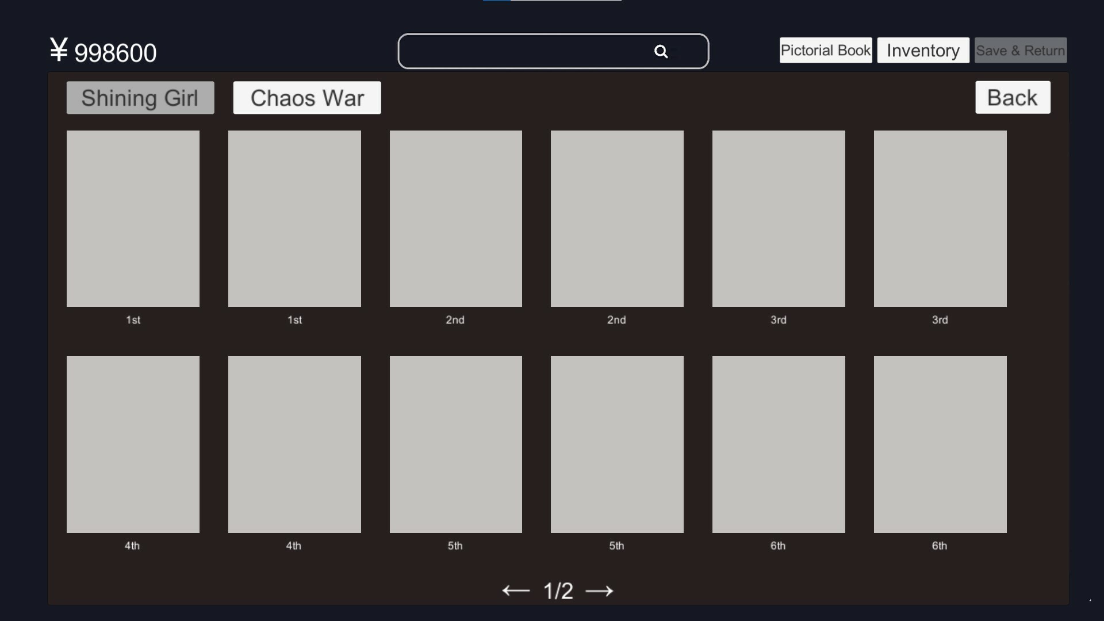1104x621 pixels.
Task: Switch to Shining Girl tab
Action: (140, 97)
